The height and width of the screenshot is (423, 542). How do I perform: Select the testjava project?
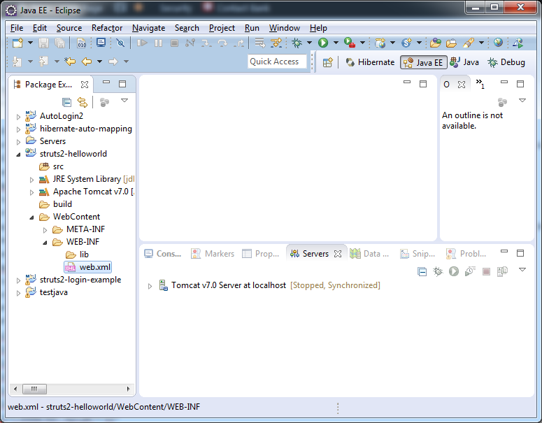point(46,292)
